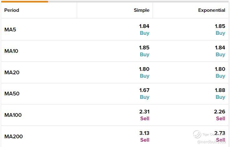Click the Sell signal under Simple MA100

click(145, 118)
